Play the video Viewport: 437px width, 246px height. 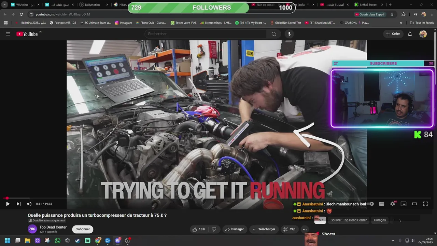click(8, 204)
